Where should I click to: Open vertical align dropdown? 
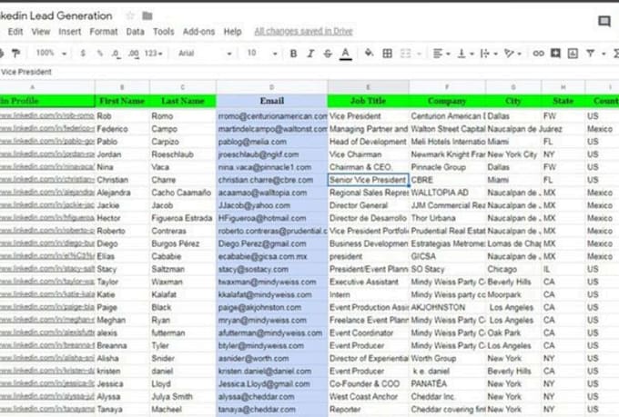465,54
